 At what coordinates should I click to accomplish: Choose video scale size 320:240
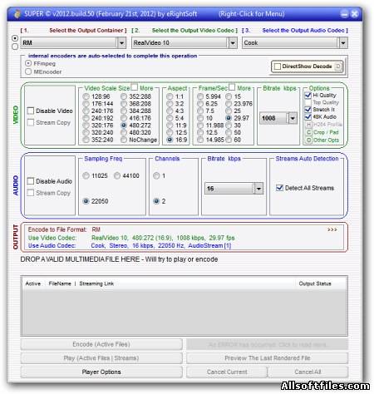pos(86,132)
